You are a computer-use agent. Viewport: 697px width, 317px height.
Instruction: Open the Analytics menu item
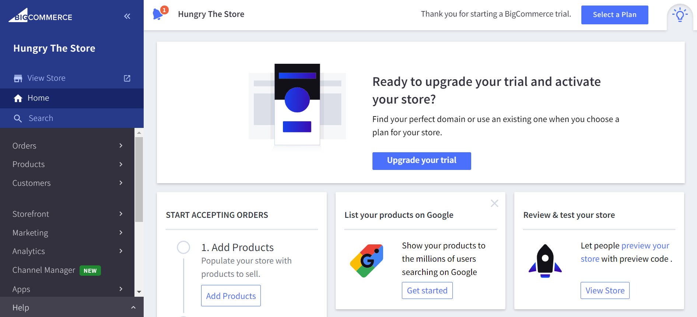click(29, 251)
